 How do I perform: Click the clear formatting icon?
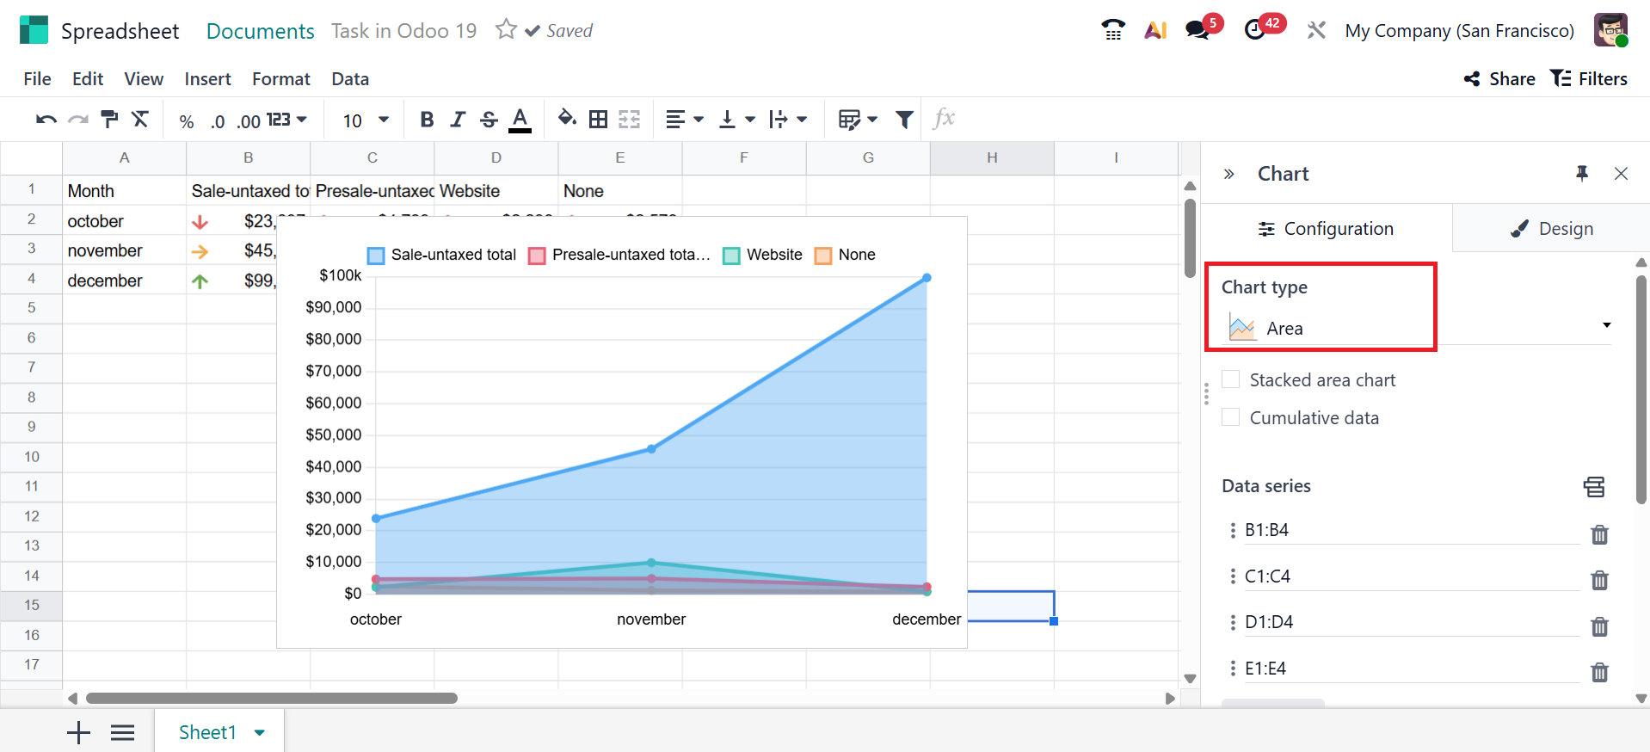140,120
